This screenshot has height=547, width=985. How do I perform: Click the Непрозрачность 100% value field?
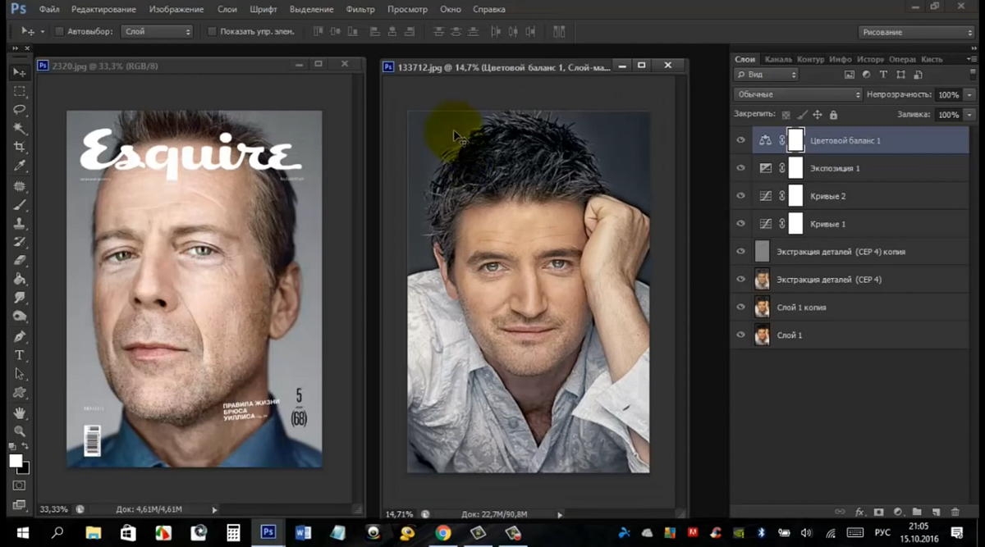[x=948, y=94]
